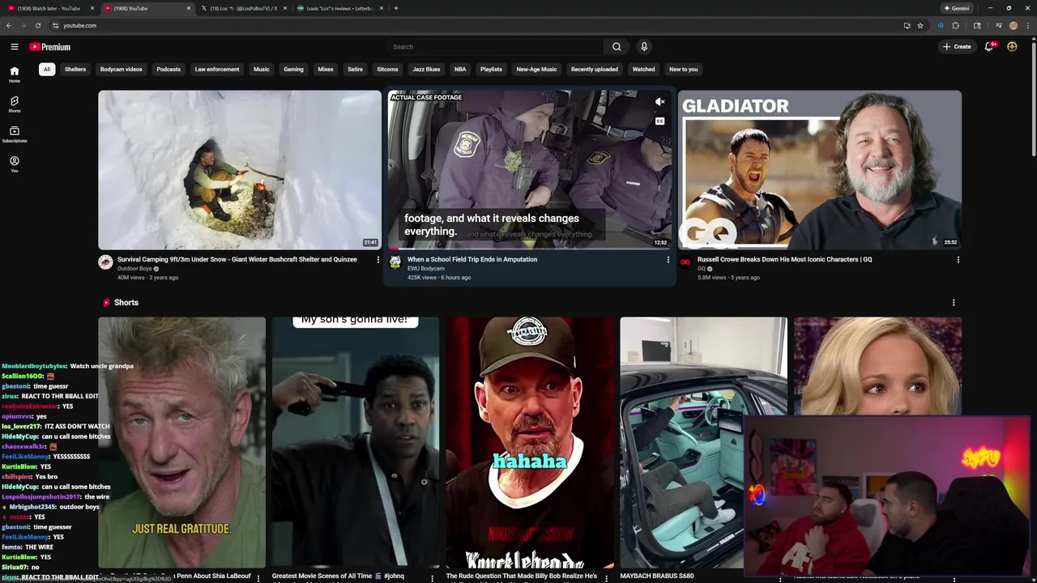Screen dimensions: 1037x583
Task: Open the YouTube guide hamburger menu
Action: 14,47
